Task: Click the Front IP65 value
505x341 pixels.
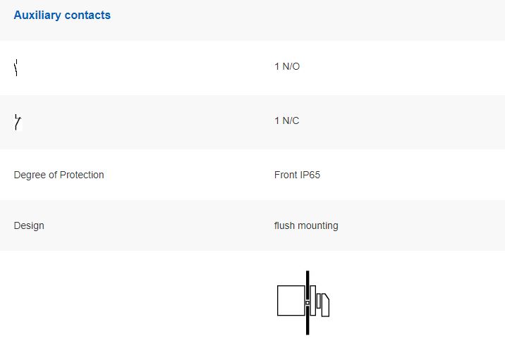Action: point(297,175)
